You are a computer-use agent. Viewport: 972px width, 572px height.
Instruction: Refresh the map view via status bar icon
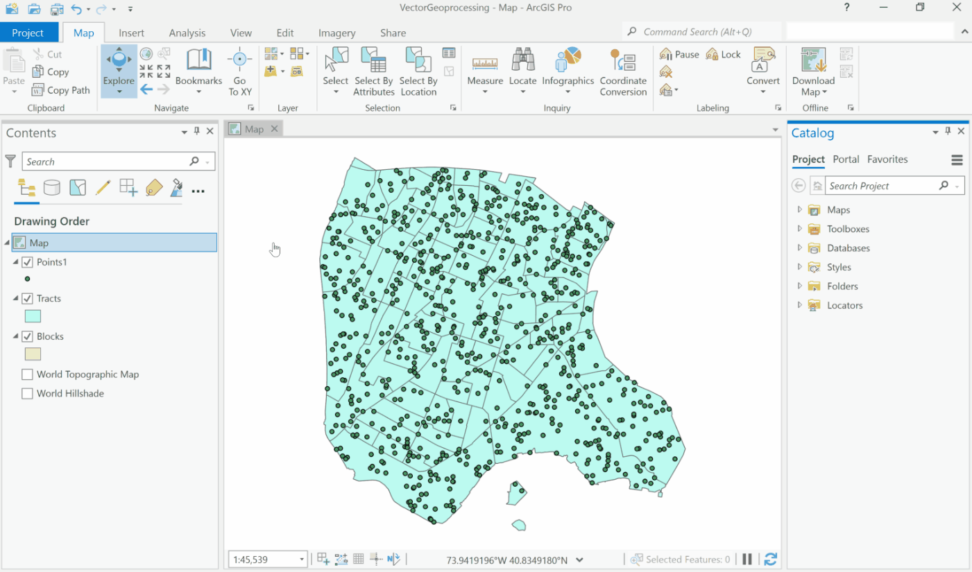coord(770,558)
